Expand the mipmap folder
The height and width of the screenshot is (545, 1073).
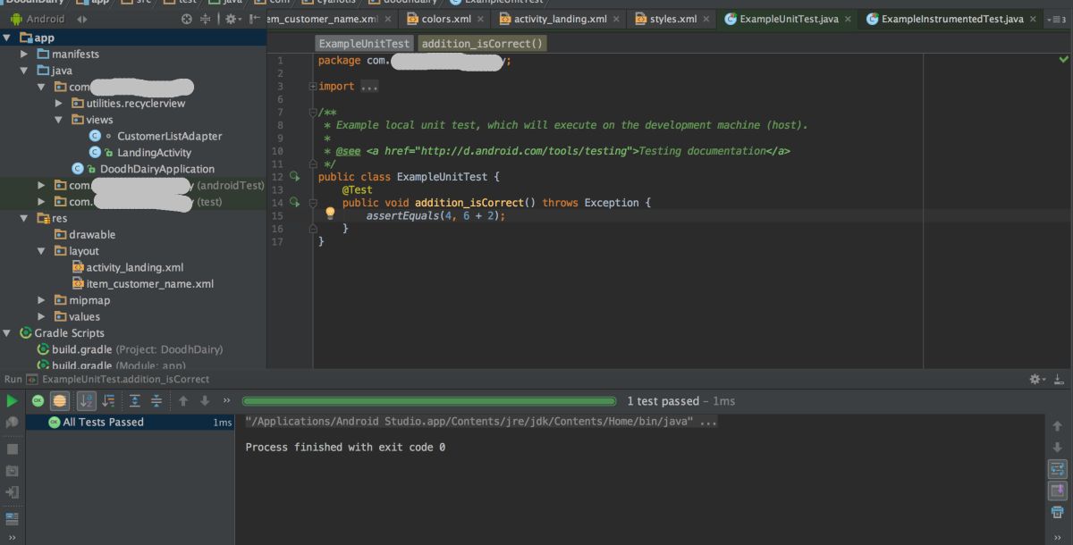click(x=41, y=300)
